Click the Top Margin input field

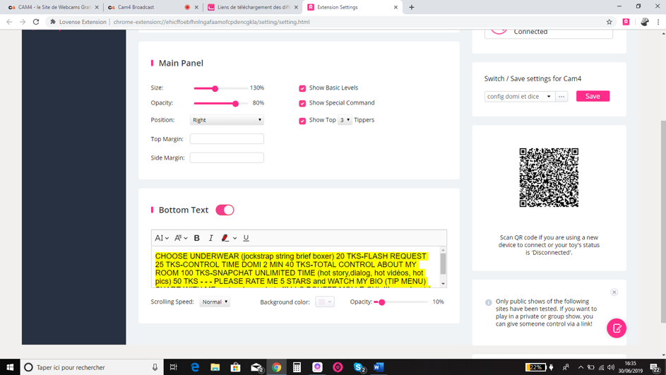click(227, 139)
